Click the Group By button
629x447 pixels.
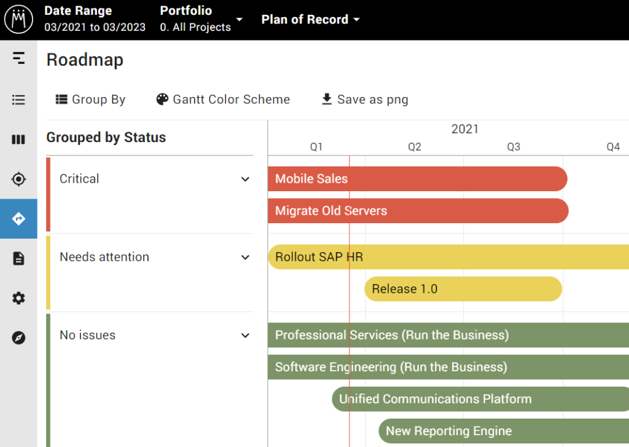tap(90, 100)
